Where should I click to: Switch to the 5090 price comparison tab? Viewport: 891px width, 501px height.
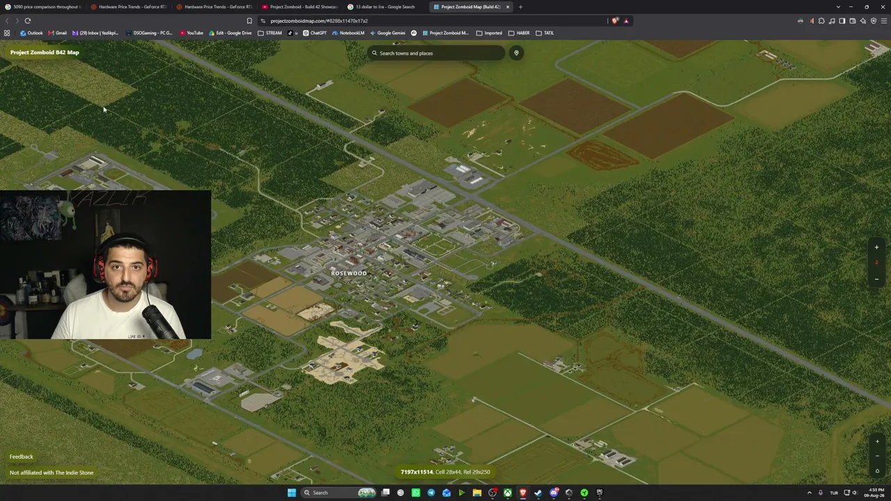click(x=43, y=7)
